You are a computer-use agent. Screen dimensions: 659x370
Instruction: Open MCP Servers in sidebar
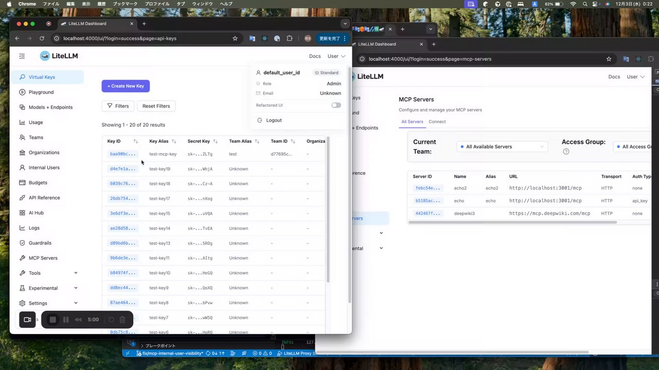tap(48, 258)
